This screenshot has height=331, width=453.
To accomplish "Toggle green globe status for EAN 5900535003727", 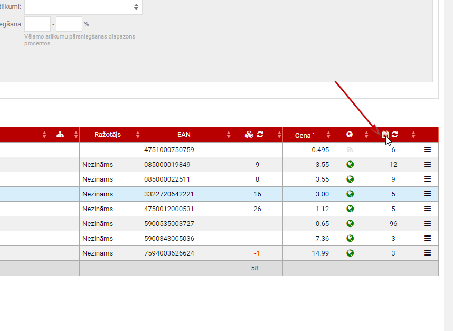I will (x=350, y=224).
